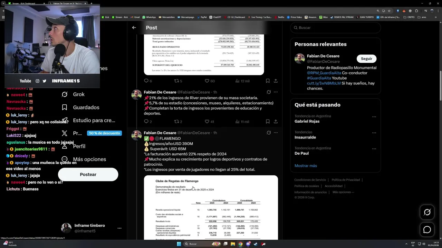
Task: Open Estudio para creadores in sidebar
Action: click(88, 121)
